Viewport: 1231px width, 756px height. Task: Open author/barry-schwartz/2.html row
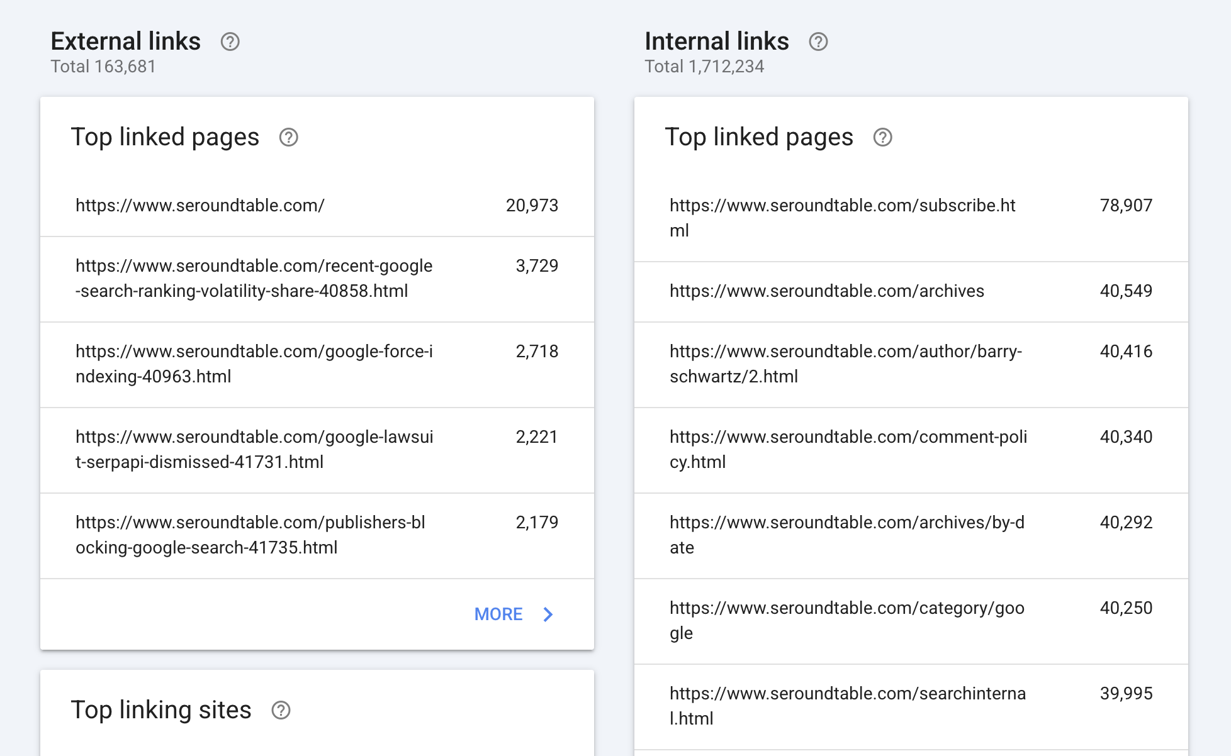[x=911, y=364]
